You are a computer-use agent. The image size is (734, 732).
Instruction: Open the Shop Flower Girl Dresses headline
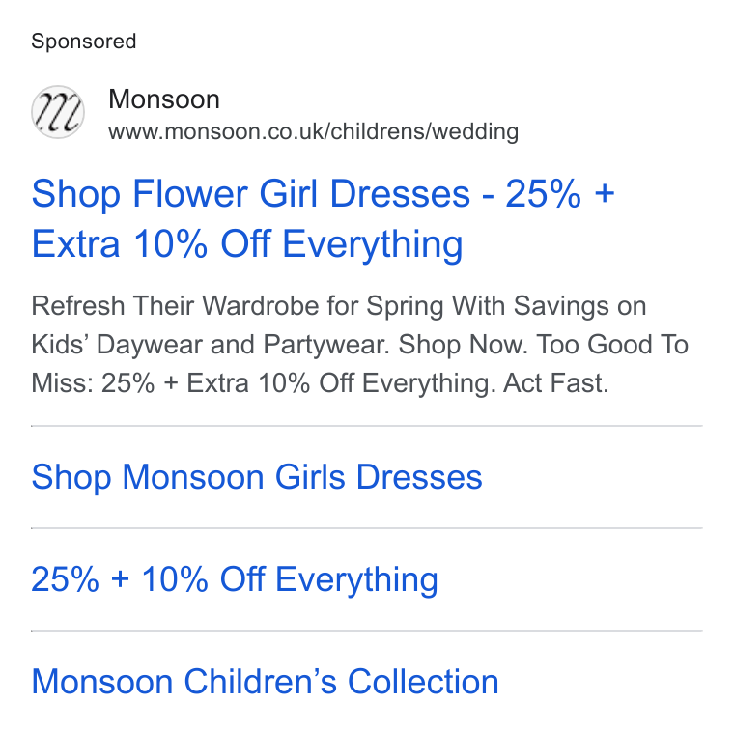[x=323, y=218]
